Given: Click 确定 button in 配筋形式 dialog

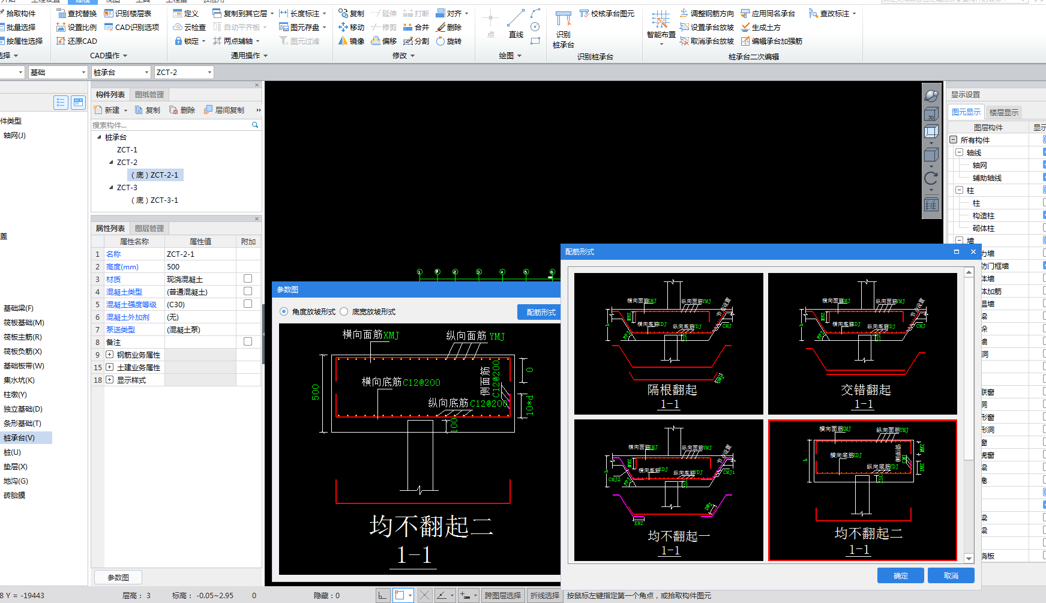Looking at the screenshot, I should [900, 575].
